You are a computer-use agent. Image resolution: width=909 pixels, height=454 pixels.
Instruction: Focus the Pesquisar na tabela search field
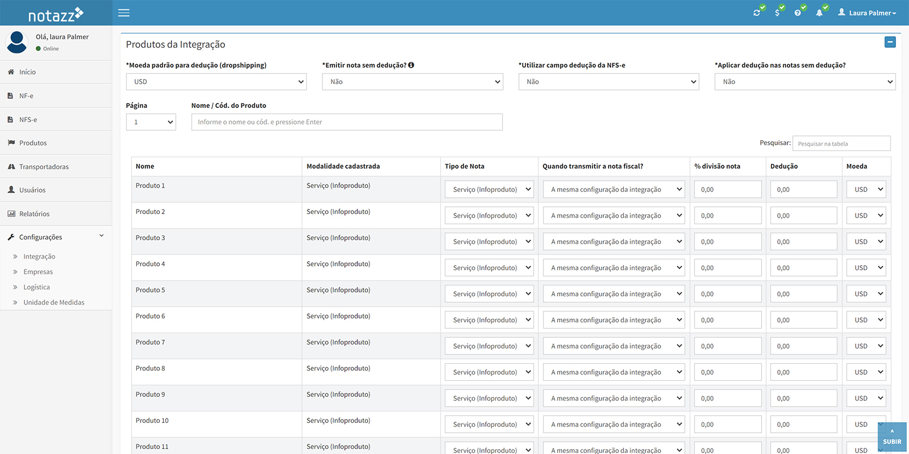tap(841, 144)
